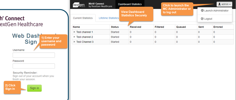Viewport: 236px width, 100px height.
Task: Select Test Channel 3 name text
Action: [85, 42]
